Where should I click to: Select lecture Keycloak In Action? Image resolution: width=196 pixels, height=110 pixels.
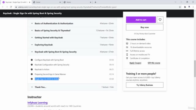[x=42, y=69]
